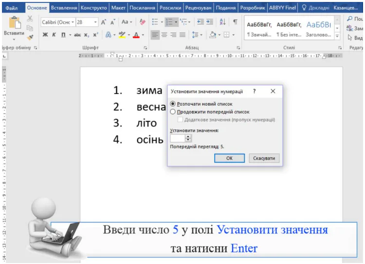The height and width of the screenshot is (264, 365).
Task: Open the 'Файл' menu tab
Action: coord(11,8)
